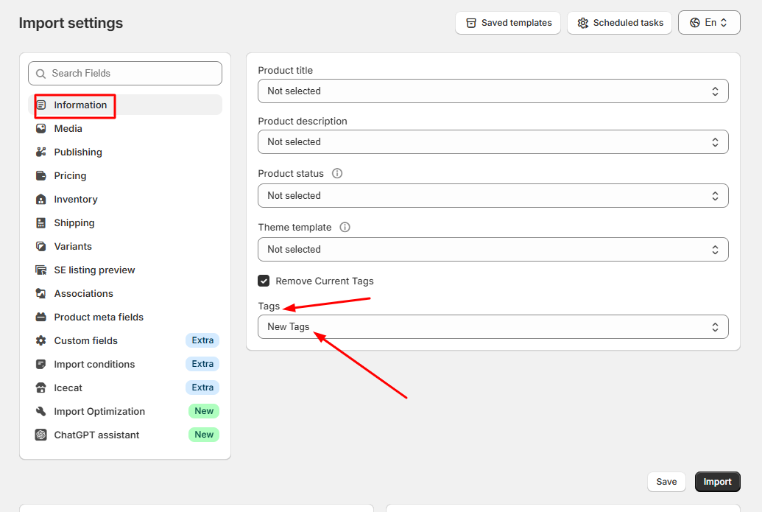Viewport: 762px width, 512px height.
Task: Open the Icecat section
Action: point(125,388)
